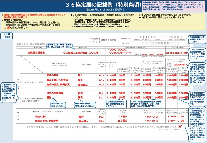Viewport: 207px width, 143px height.
Task: Click callout 時間外労働と法定休日労働を合計した時間数
Action: point(197,124)
